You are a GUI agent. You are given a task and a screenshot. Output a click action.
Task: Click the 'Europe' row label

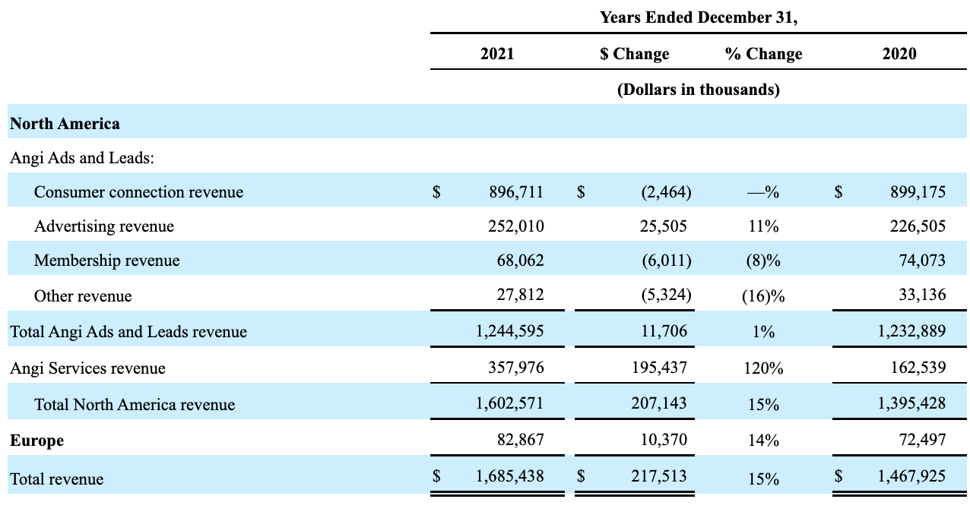point(36,441)
